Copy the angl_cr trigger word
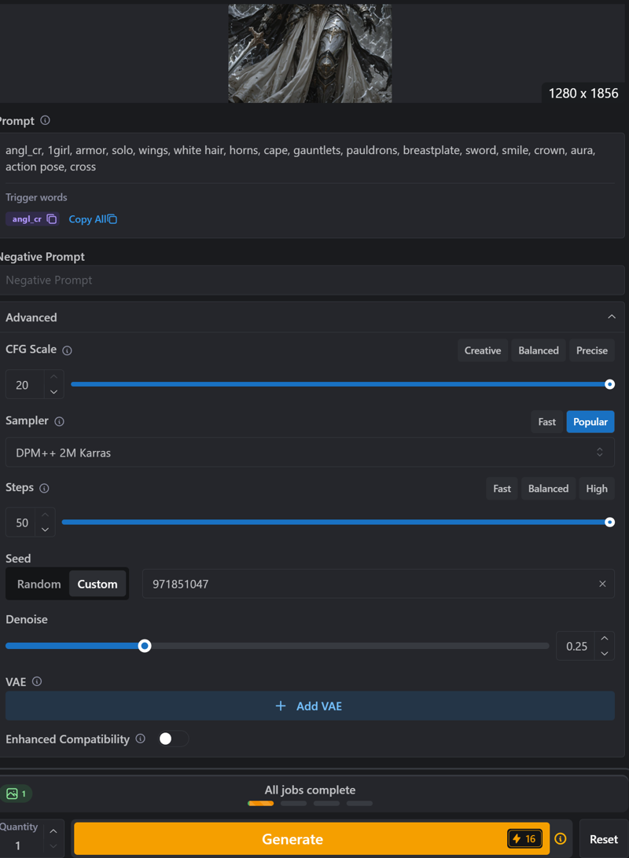 [52, 219]
